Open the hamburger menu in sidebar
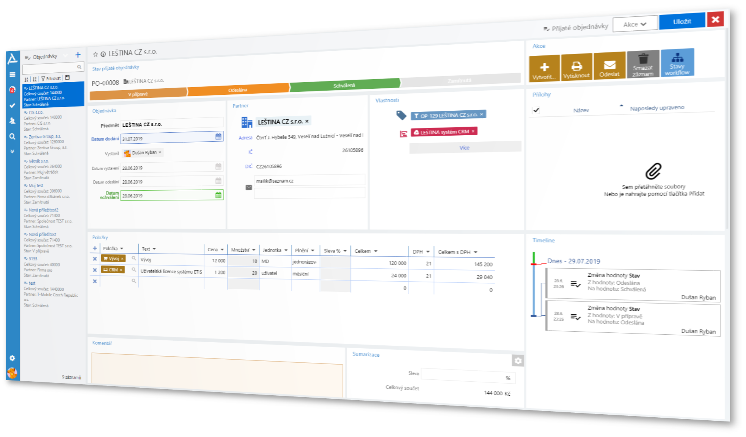 (13, 75)
